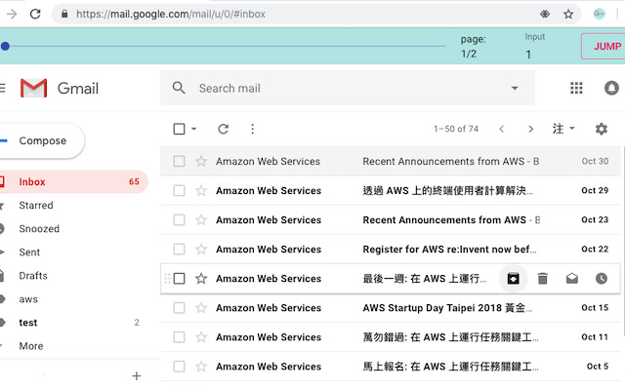Star the Oct 5 馬上報名 email
The image size is (625, 390).
tap(201, 367)
